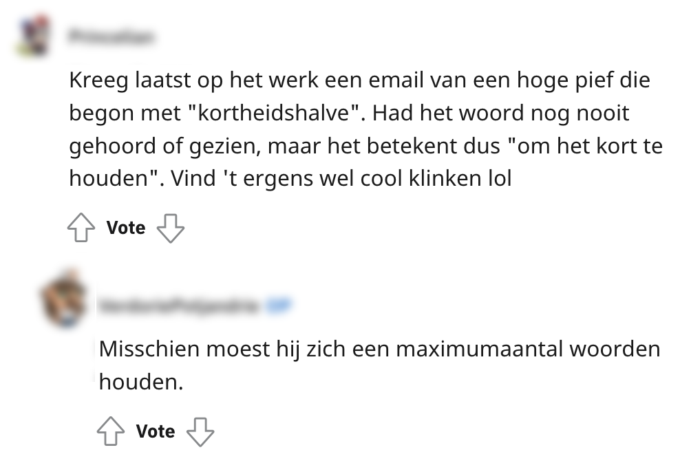680x461 pixels.
Task: Click the word "kortheidshalve" in the comment
Action: (277, 114)
